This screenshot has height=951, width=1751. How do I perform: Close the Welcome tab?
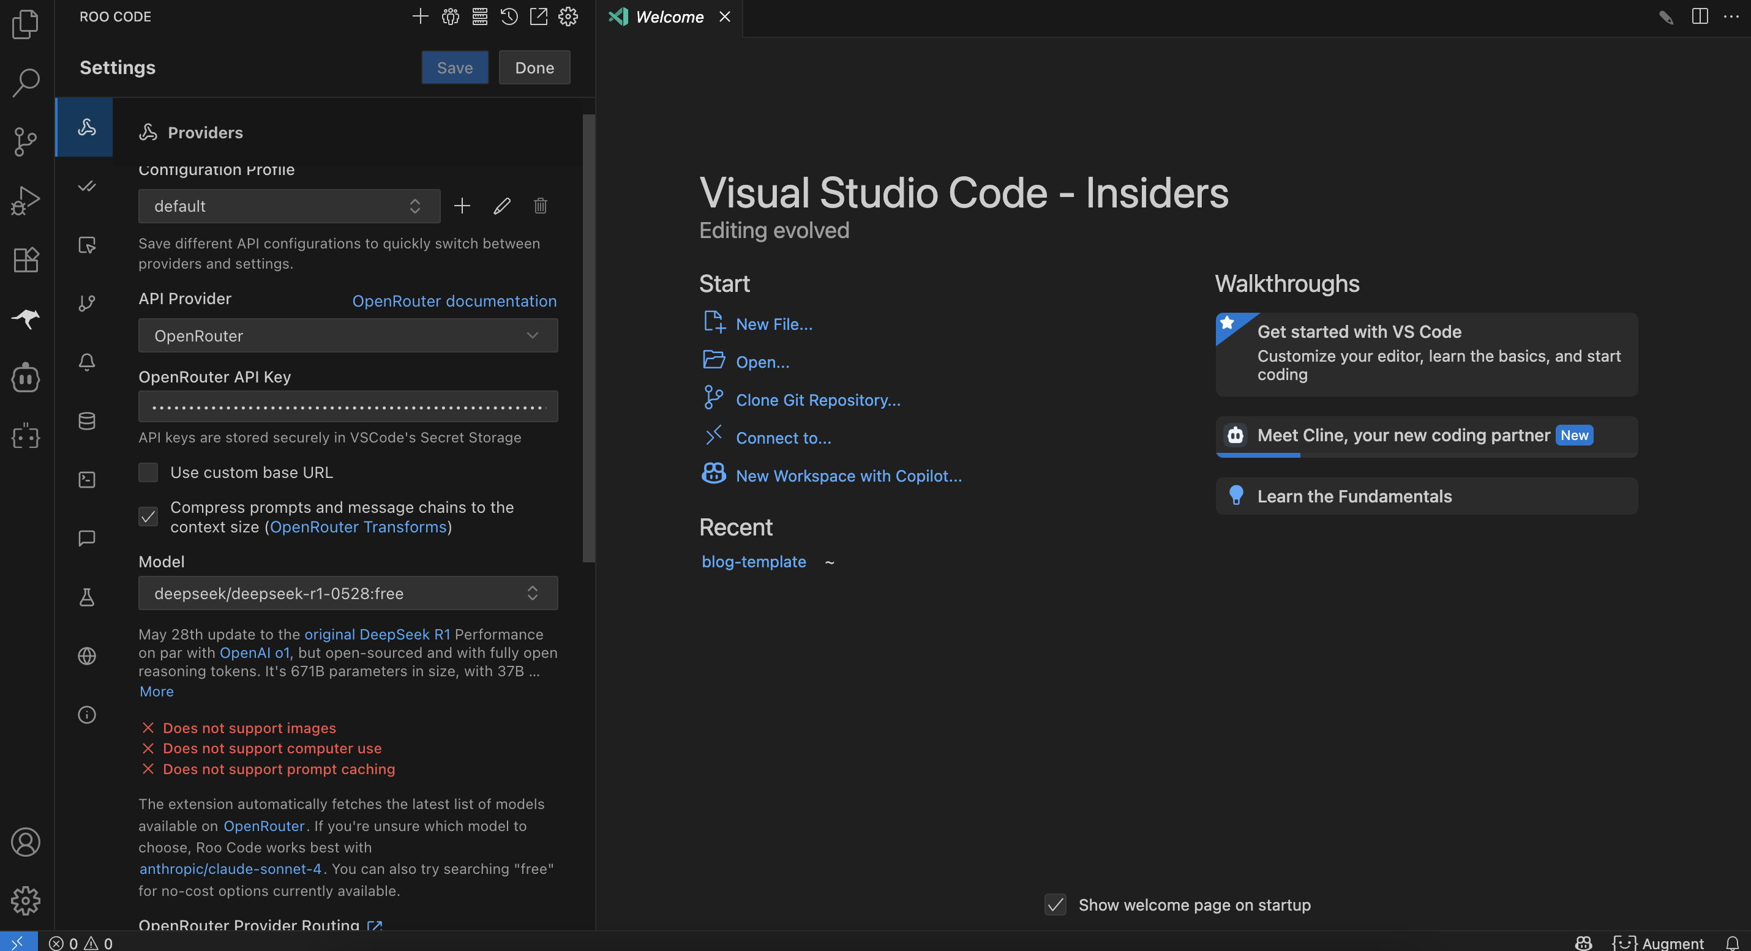pos(725,17)
